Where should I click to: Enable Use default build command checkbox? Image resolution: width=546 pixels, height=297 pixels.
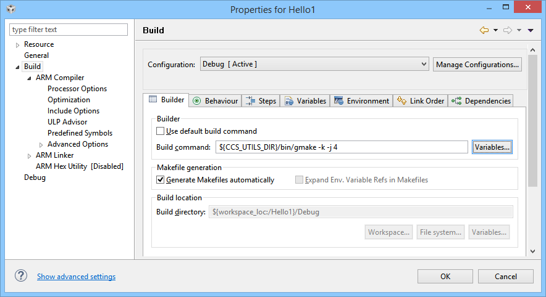tap(161, 131)
